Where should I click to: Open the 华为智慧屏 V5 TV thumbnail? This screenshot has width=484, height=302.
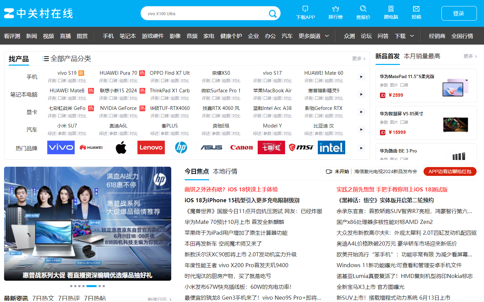point(455,125)
